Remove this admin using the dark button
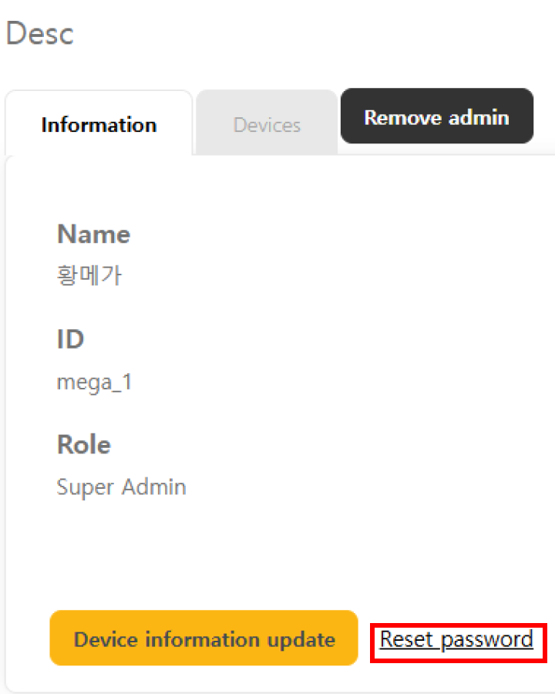555x694 pixels. pyautogui.click(x=436, y=116)
